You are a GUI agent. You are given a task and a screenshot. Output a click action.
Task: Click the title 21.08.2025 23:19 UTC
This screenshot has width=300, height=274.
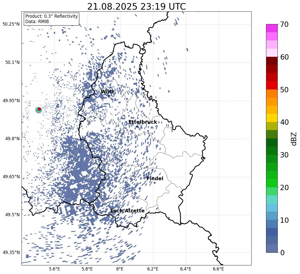tap(137, 7)
